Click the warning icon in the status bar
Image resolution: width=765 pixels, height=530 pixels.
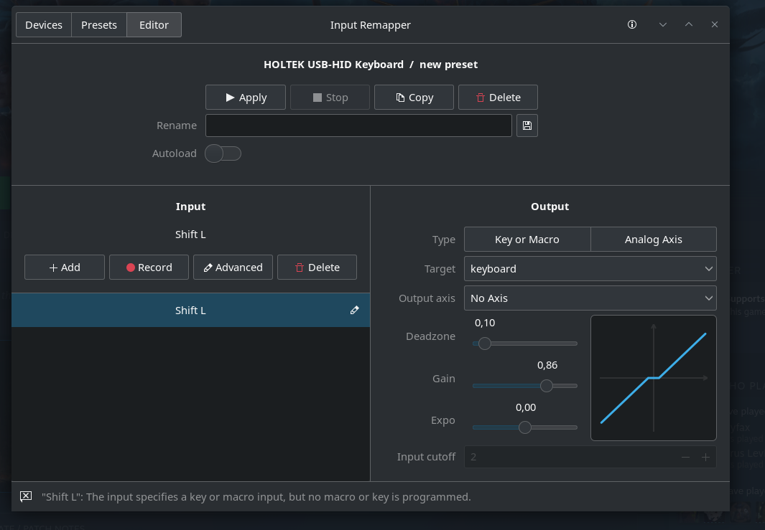26,496
